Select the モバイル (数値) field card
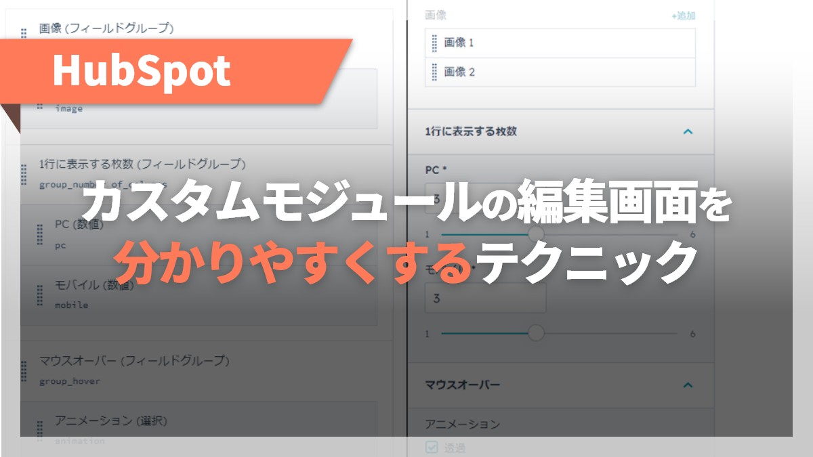Screen dimensions: 813x457 coord(199,295)
